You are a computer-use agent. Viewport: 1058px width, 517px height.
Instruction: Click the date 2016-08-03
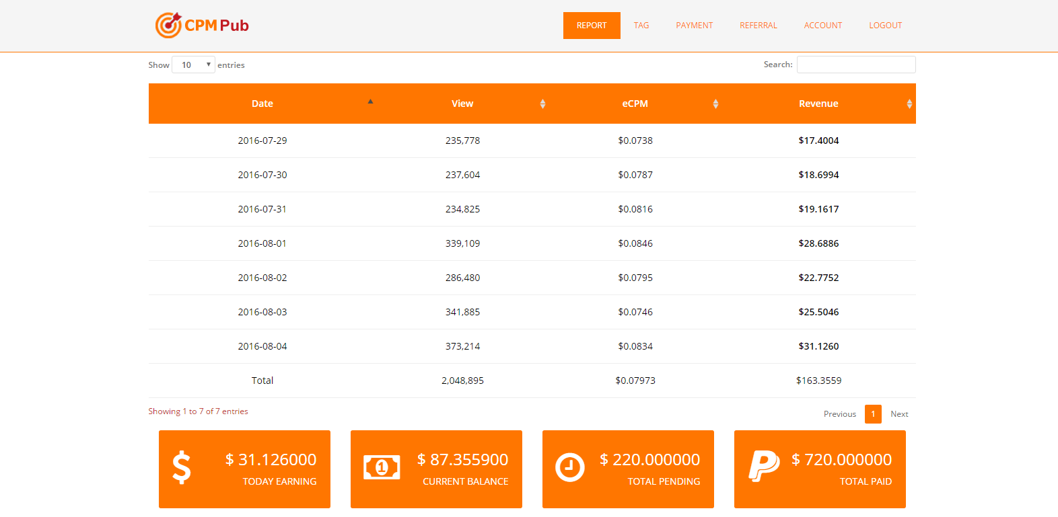tap(262, 312)
